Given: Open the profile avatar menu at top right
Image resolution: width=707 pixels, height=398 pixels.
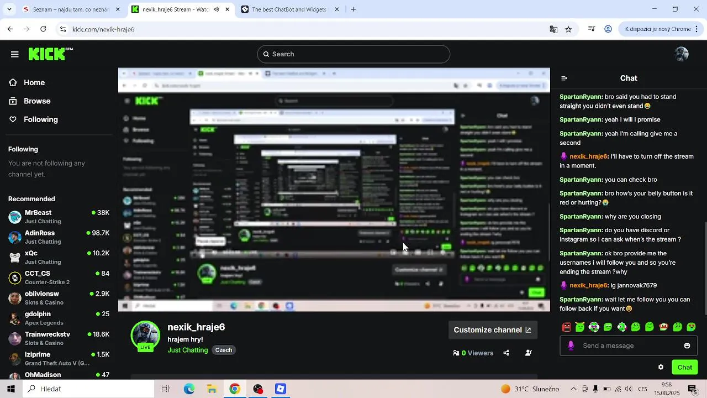Looking at the screenshot, I should pyautogui.click(x=682, y=54).
